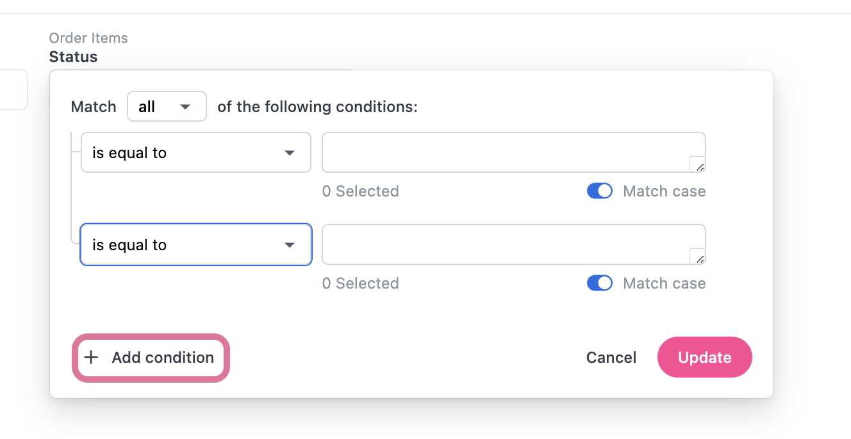Open the second 'is equal to' operator dropdown
The width and height of the screenshot is (851, 439).
195,244
